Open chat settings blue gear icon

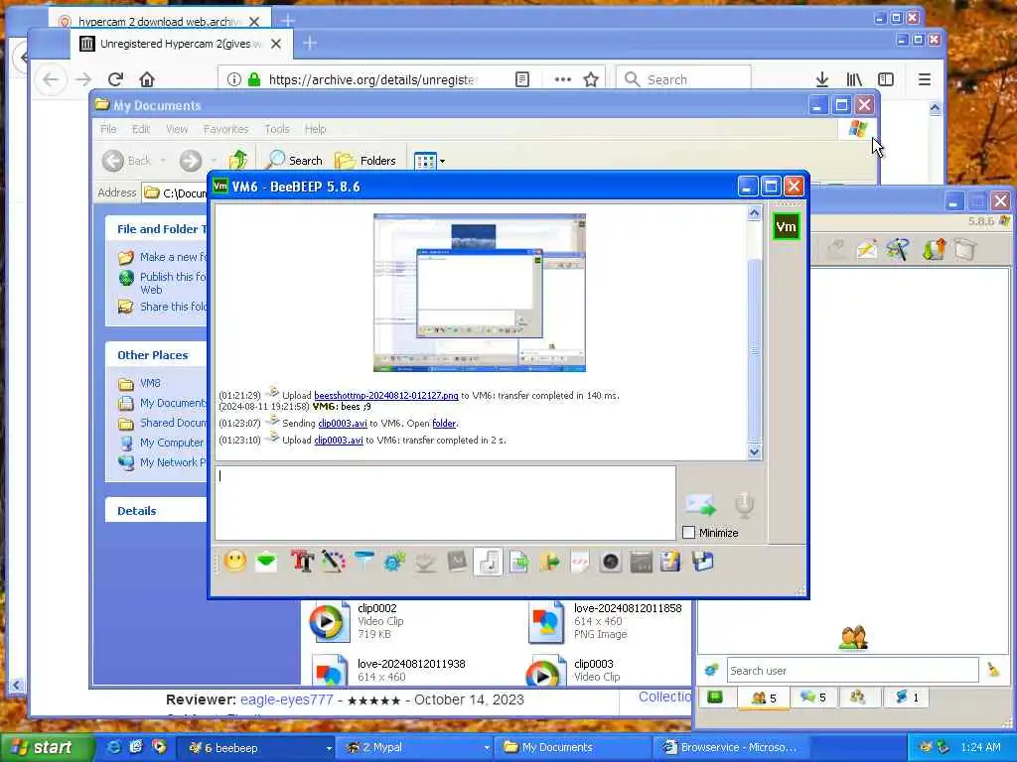[x=394, y=562]
